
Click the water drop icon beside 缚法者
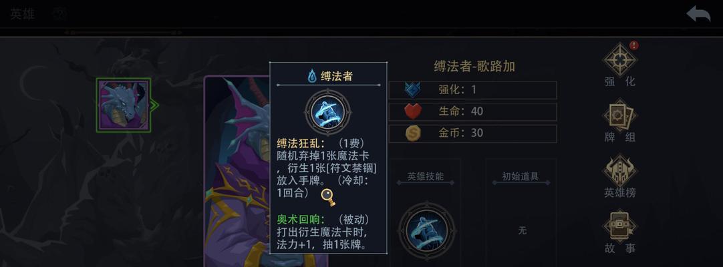coord(312,75)
